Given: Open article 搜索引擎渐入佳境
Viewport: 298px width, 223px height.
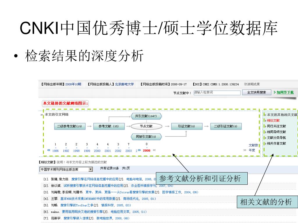Looking at the screenshot, I should click(x=76, y=218).
